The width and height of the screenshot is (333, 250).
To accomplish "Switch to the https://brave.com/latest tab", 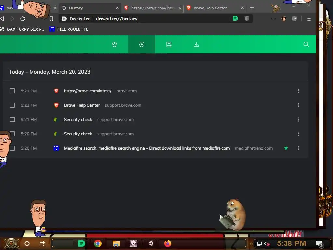I will click(152, 8).
